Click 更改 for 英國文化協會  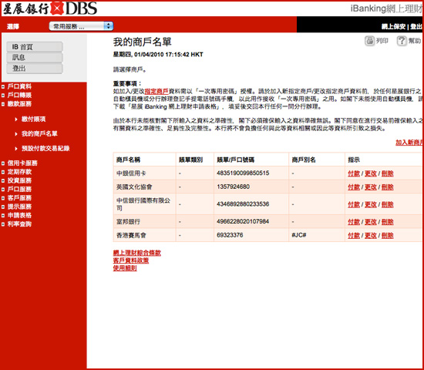(x=371, y=187)
